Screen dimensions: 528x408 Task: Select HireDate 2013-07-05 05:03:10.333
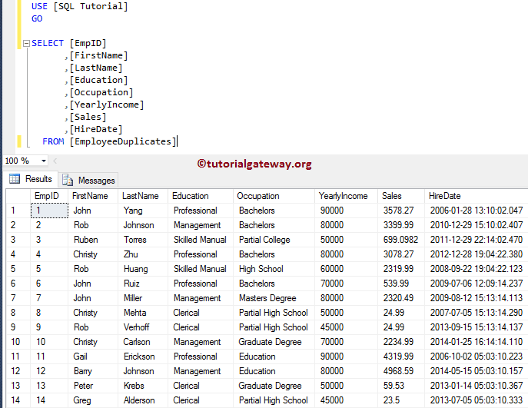477,400
